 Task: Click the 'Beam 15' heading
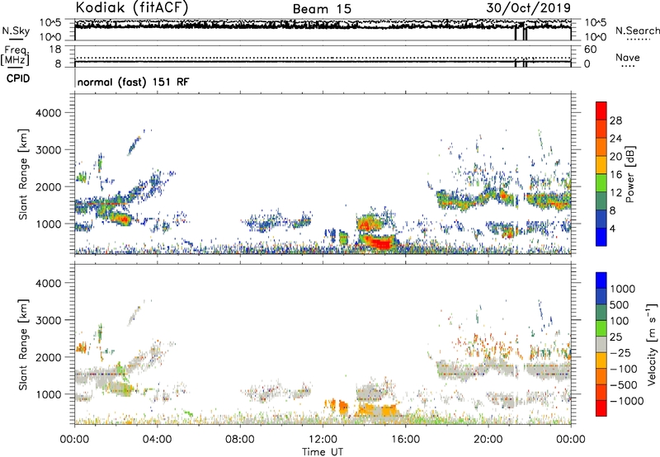pyautogui.click(x=322, y=9)
